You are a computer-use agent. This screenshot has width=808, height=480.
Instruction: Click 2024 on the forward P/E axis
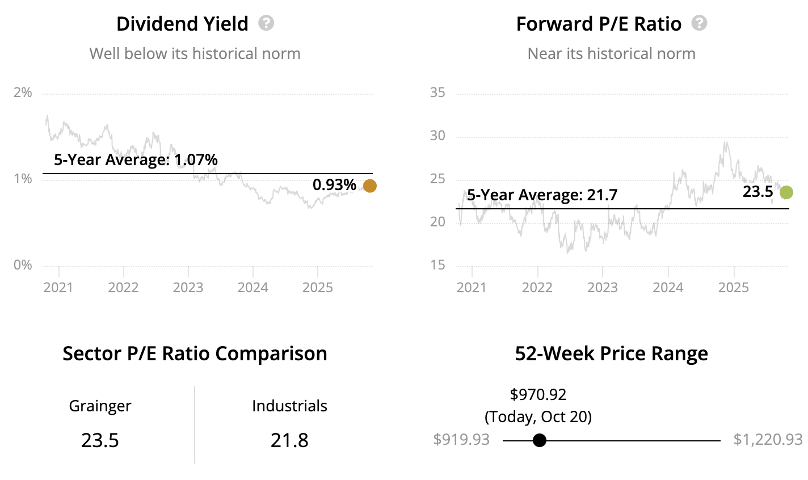point(668,288)
